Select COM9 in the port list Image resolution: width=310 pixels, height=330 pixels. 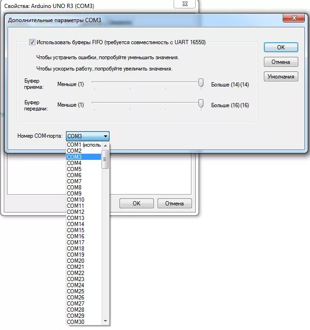[84, 194]
